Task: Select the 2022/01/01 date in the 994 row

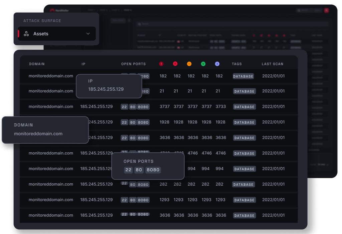Action: tap(273, 169)
